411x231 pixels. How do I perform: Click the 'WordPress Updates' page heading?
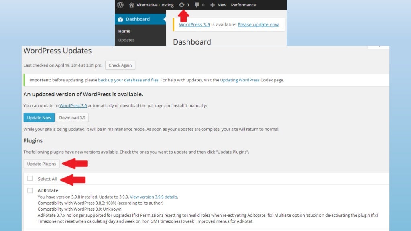coord(58,51)
